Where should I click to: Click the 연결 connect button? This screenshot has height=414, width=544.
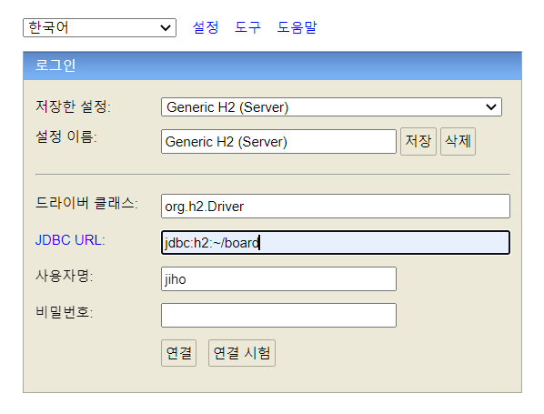click(x=178, y=353)
